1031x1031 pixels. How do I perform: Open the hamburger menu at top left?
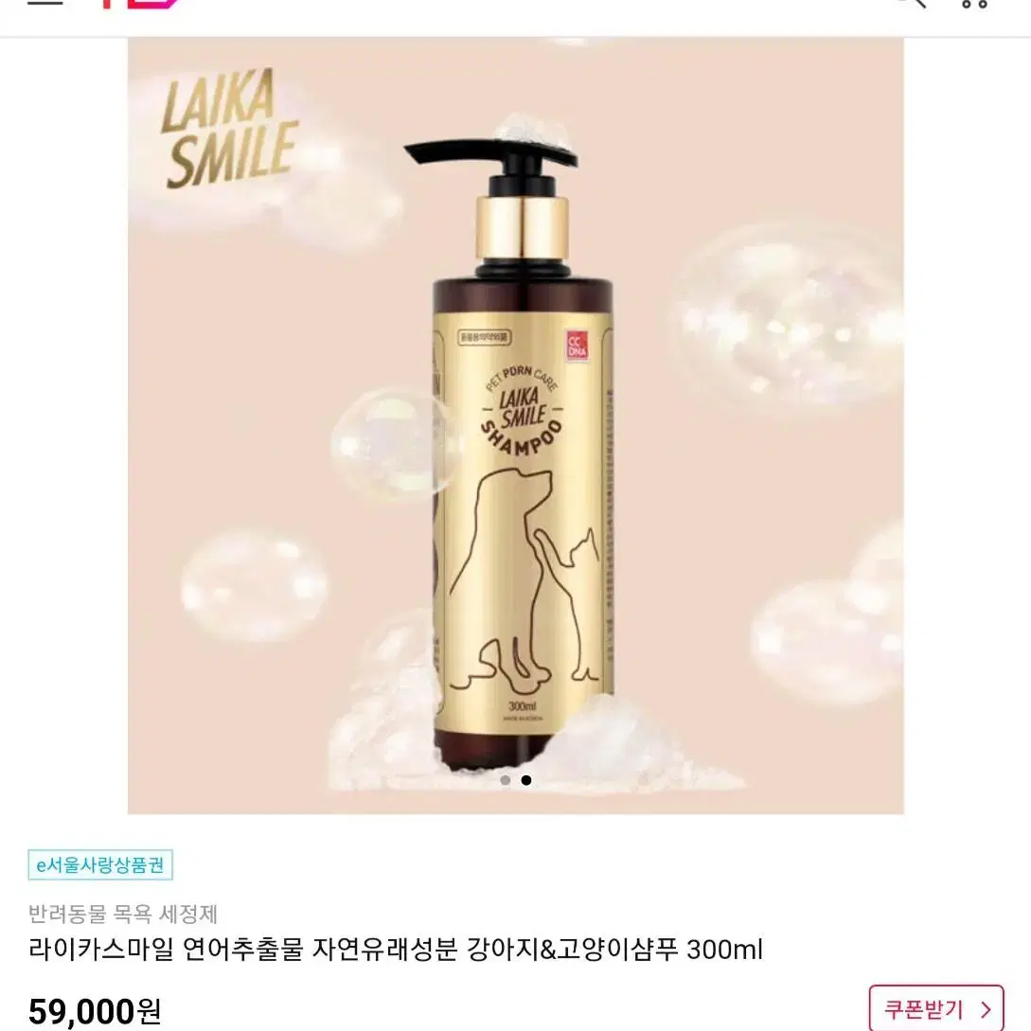(x=44, y=3)
